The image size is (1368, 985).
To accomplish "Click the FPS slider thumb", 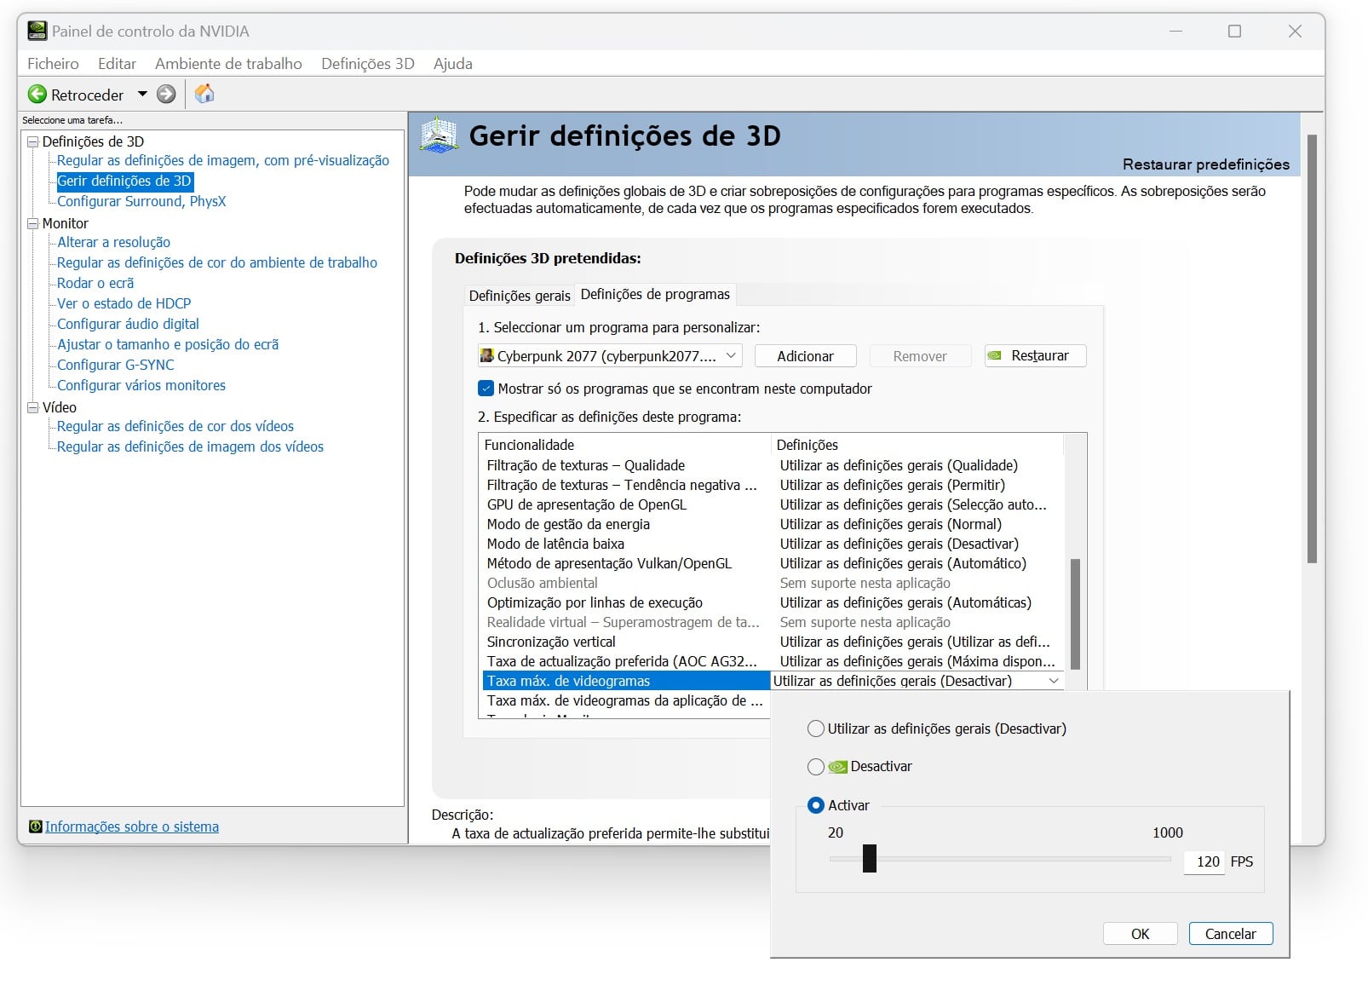I will (x=869, y=858).
